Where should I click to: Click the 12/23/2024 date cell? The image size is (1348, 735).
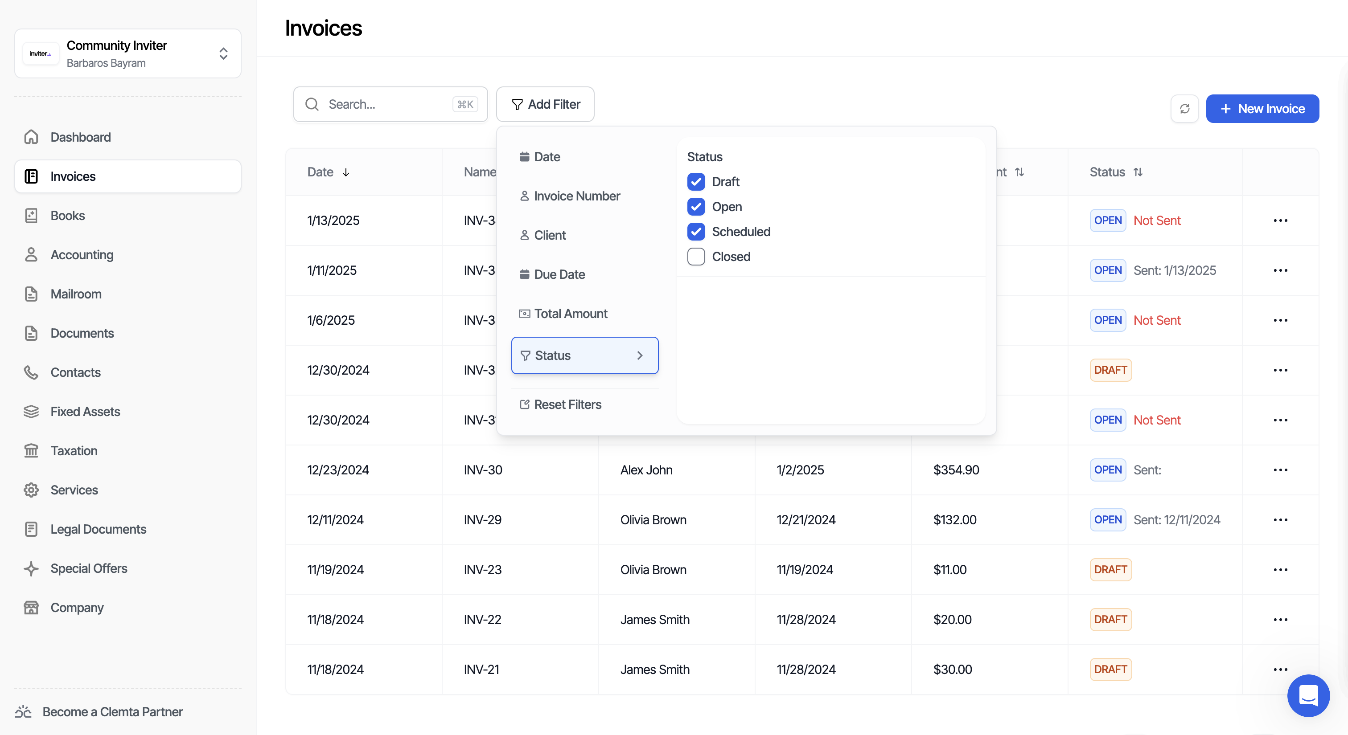tap(338, 470)
